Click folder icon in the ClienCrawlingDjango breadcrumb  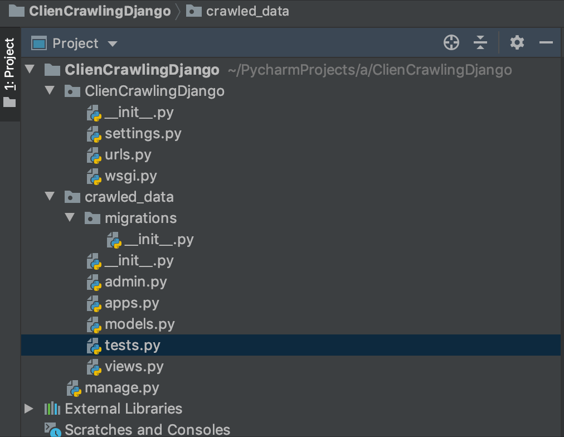coord(17,11)
